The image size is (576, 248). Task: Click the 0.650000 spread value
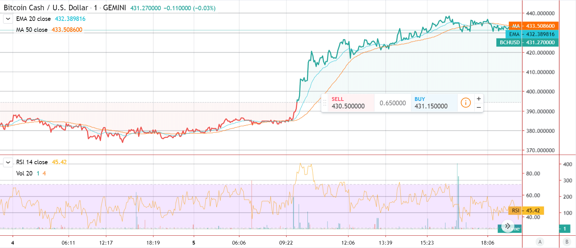pyautogui.click(x=393, y=103)
